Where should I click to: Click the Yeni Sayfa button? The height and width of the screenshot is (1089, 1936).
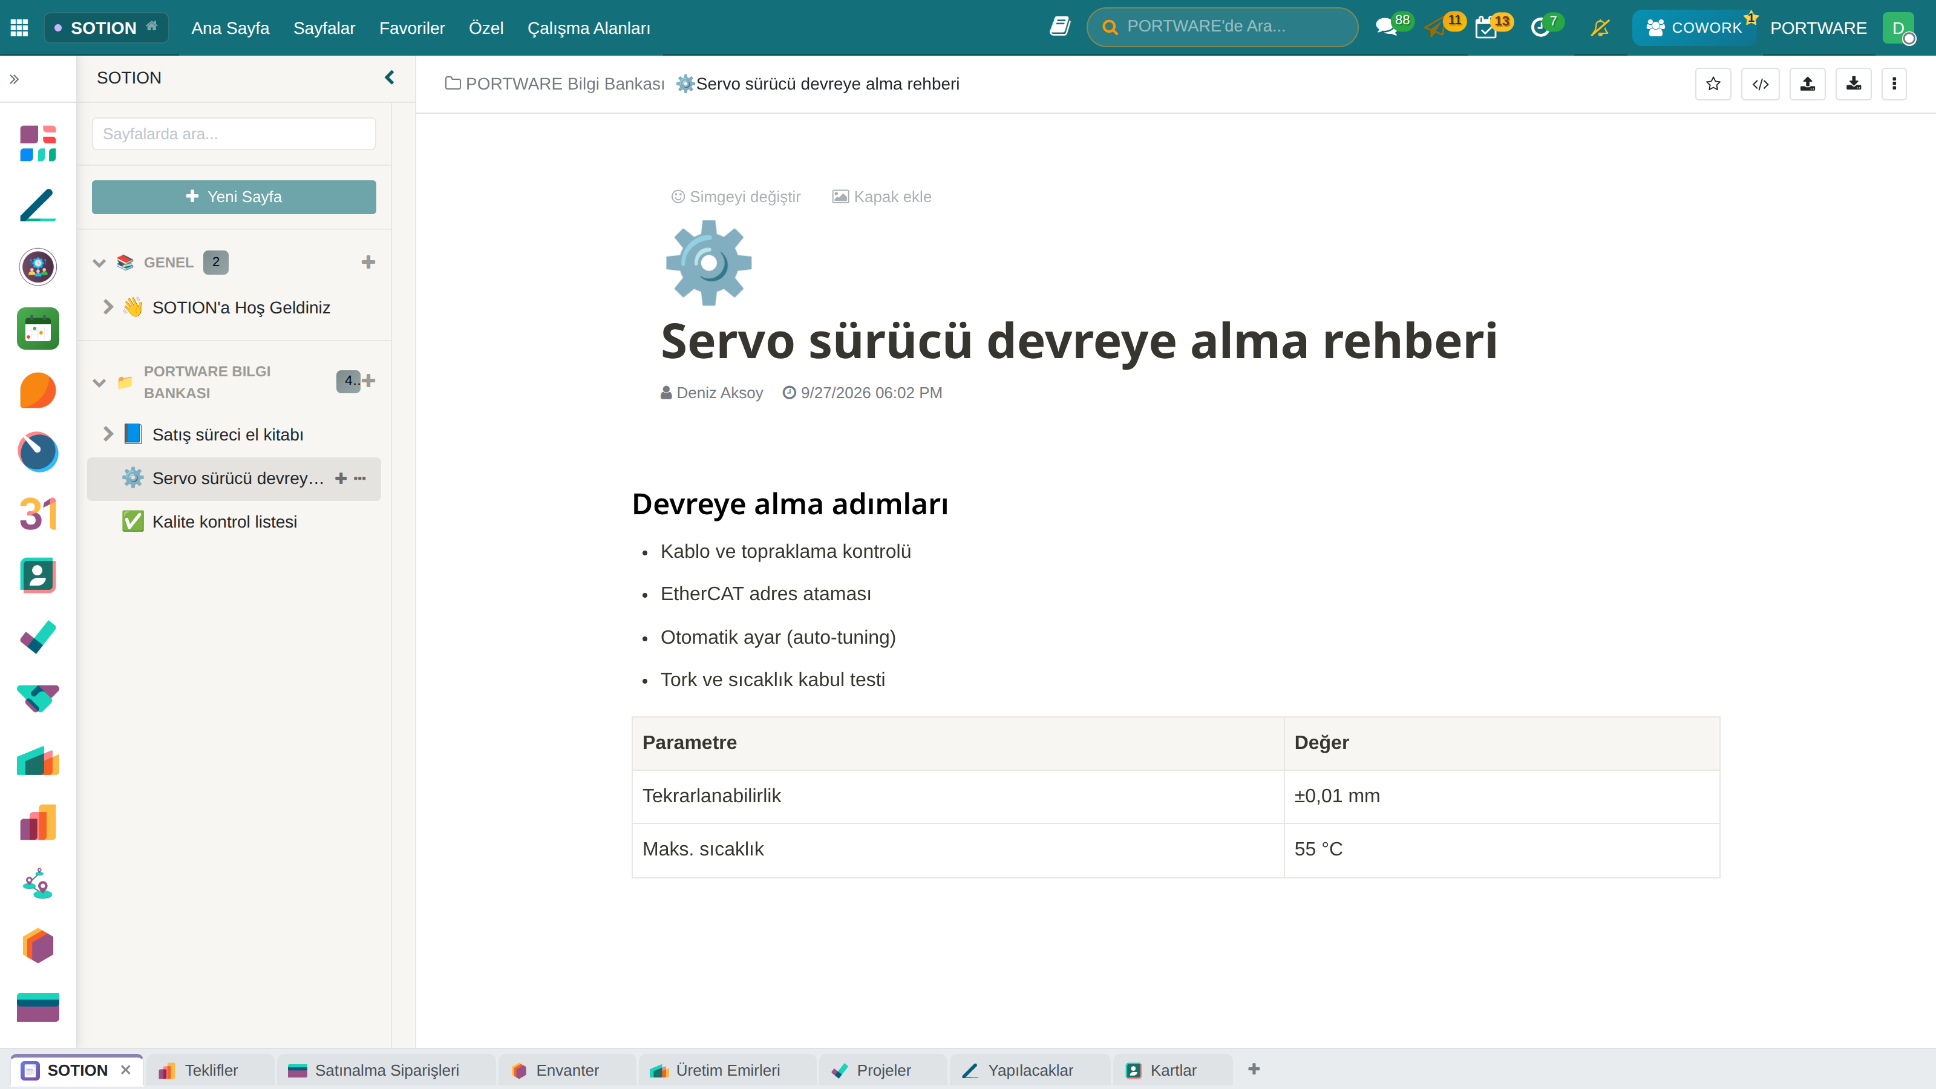point(234,197)
